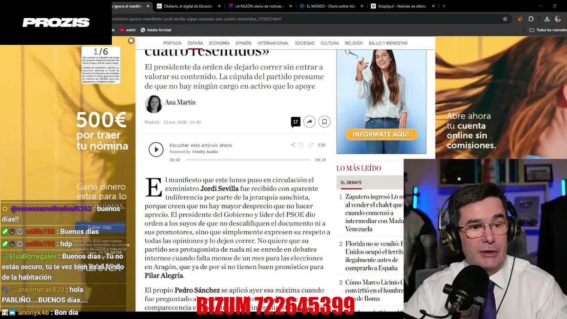The image size is (567, 319).
Task: Share the article with the arrow icon
Action: pyautogui.click(x=309, y=122)
